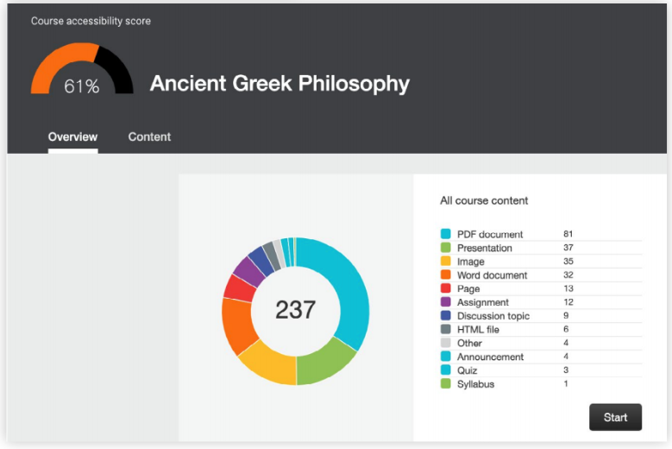Click the Discussion topic blue swatch
The height and width of the screenshot is (449, 672).
446,316
